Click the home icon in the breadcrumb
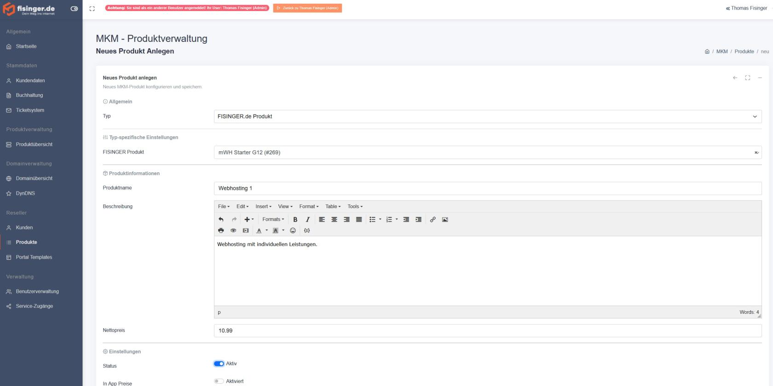Image resolution: width=773 pixels, height=386 pixels. pyautogui.click(x=707, y=51)
